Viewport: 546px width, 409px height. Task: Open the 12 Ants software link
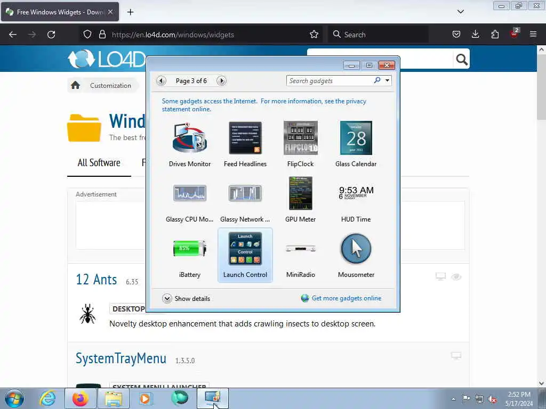[x=97, y=279]
